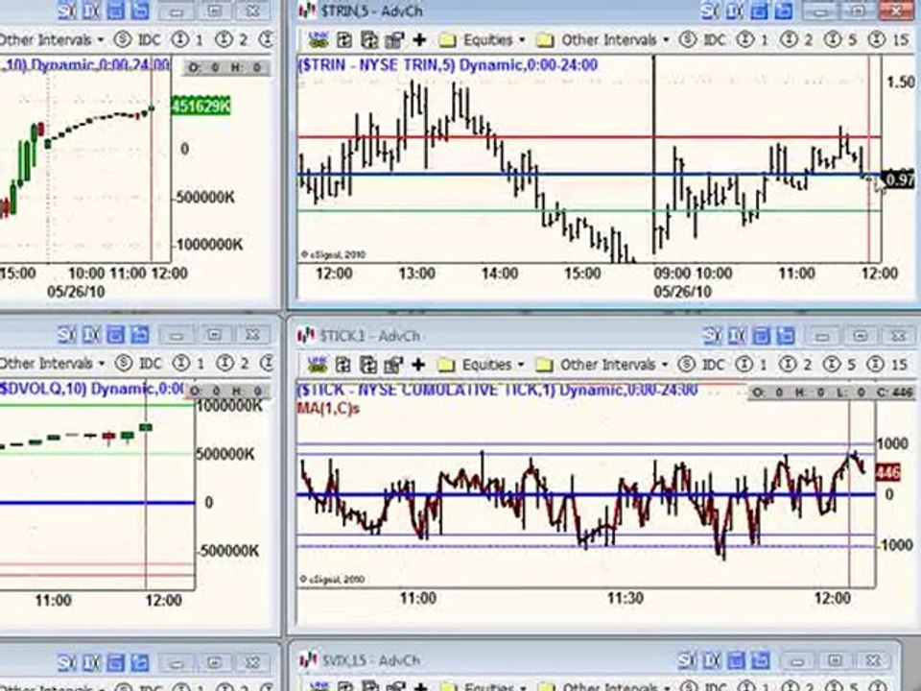Click the '$DVOLQ,10) Dynamic' chart title
This screenshot has width=921, height=691.
click(91, 389)
